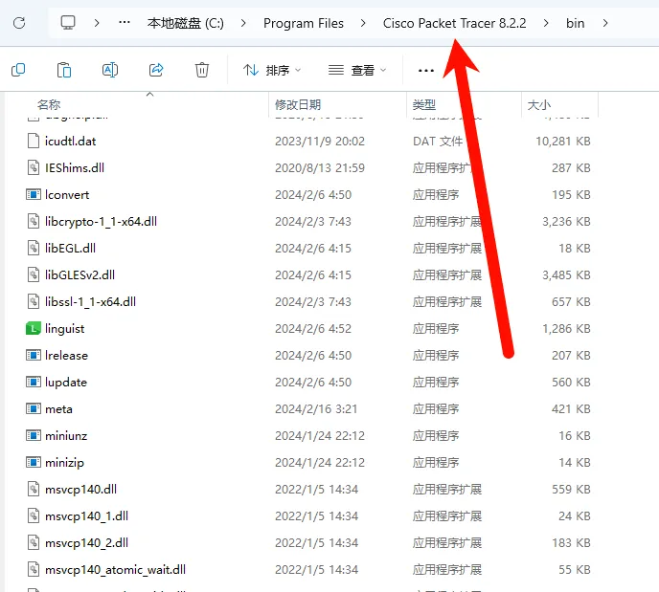Click the Paste toolbar icon
This screenshot has width=659, height=592.
64,70
